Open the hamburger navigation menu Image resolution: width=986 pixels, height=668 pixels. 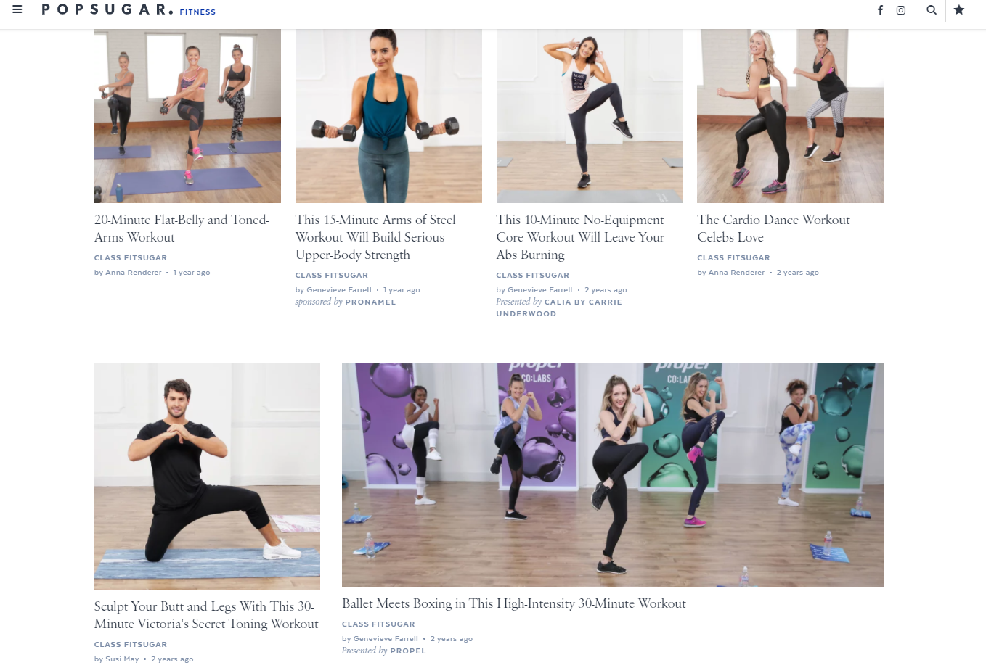point(17,9)
